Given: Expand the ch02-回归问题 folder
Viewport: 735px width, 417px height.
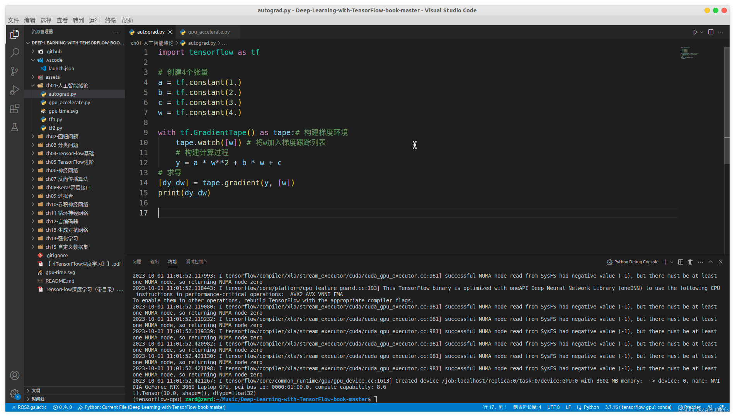Looking at the screenshot, I should [x=74, y=137].
